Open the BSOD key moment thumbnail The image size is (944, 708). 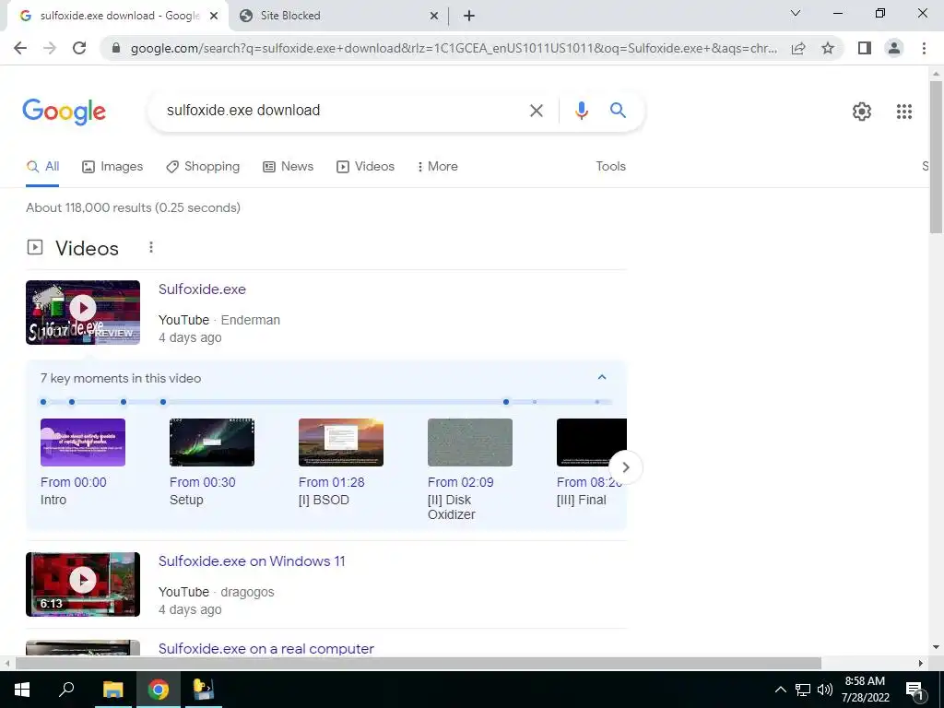341,442
